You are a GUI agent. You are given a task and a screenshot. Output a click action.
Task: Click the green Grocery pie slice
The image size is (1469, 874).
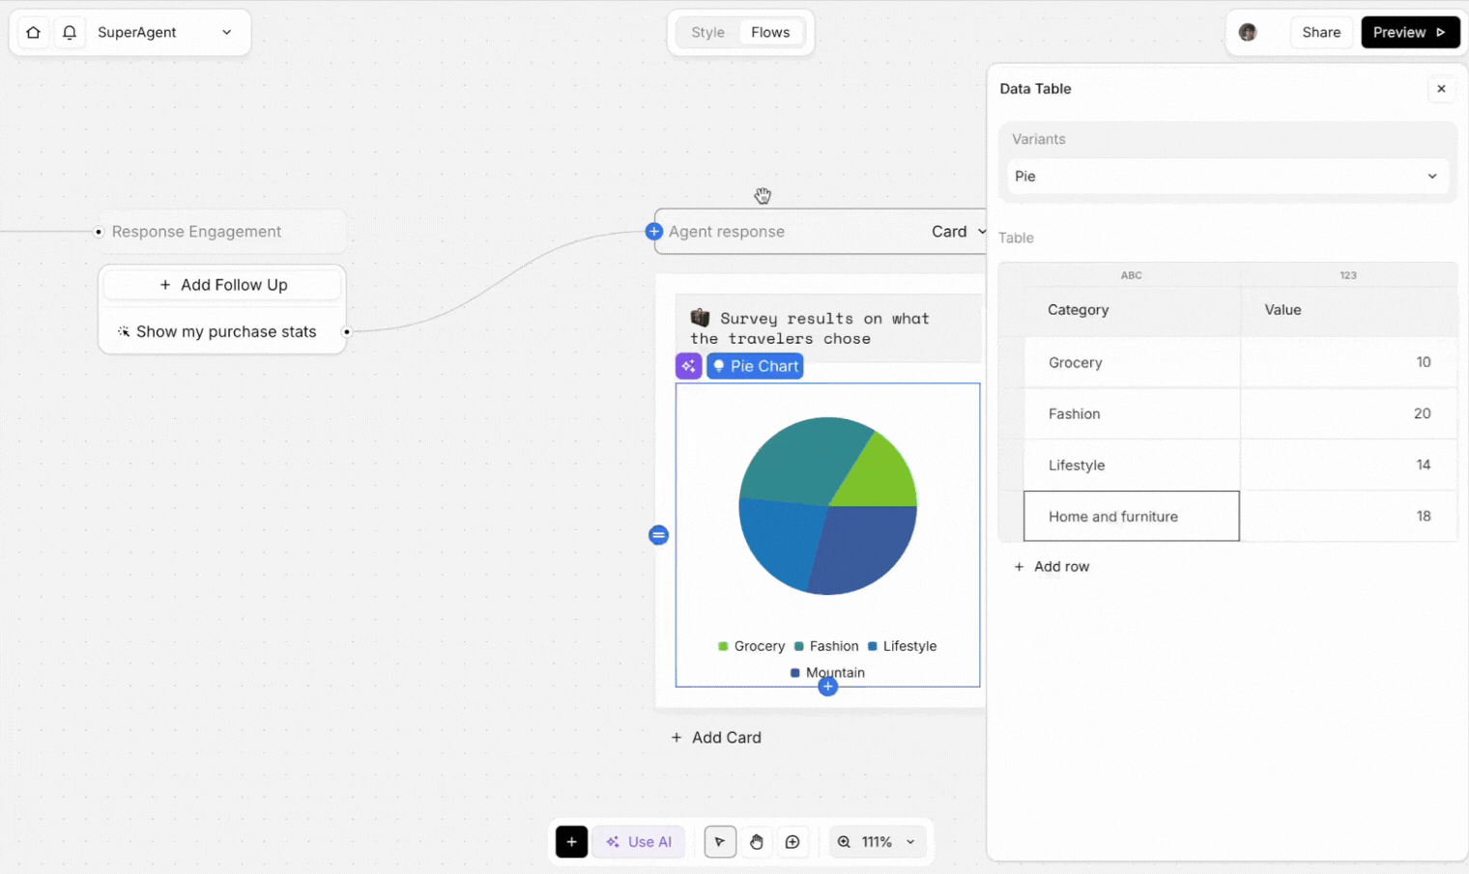click(x=879, y=476)
